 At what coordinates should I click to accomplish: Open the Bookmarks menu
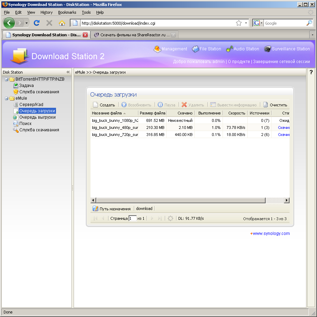[x=67, y=12]
